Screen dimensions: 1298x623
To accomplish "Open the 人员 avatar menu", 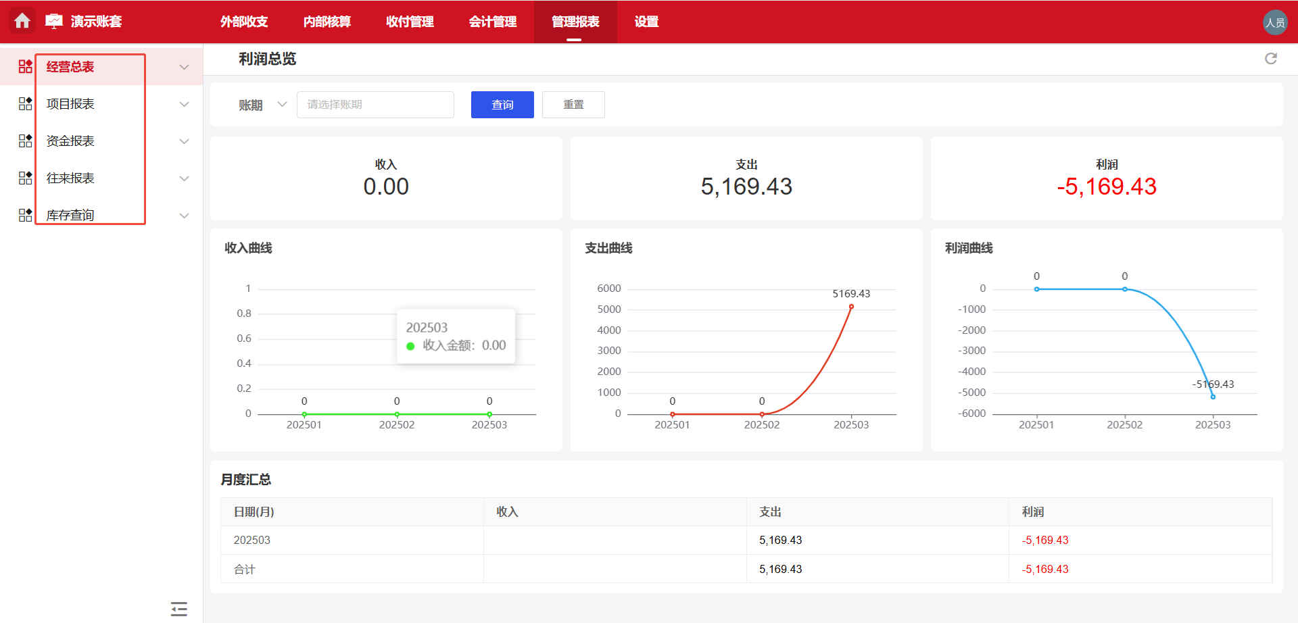I will (x=1275, y=21).
